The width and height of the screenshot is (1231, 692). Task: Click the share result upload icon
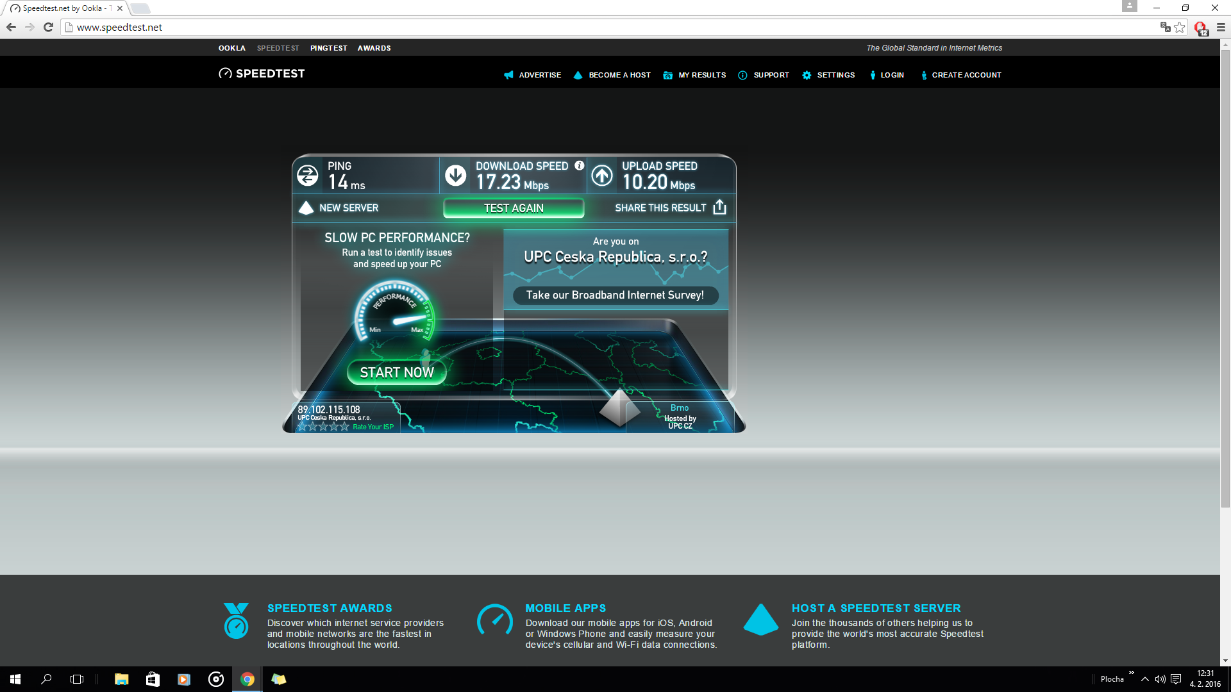(719, 207)
